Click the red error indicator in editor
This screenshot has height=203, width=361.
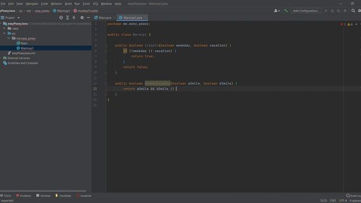pyautogui.click(x=343, y=24)
